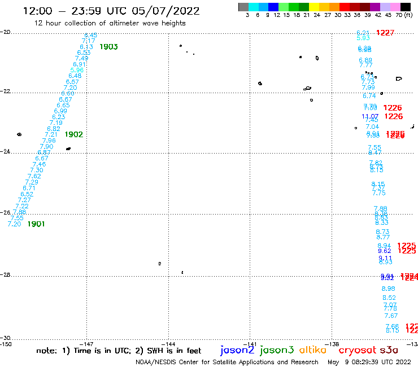Click wave height value 6.74
Image resolution: width=418 pixels, height=367 pixels.
(369, 95)
